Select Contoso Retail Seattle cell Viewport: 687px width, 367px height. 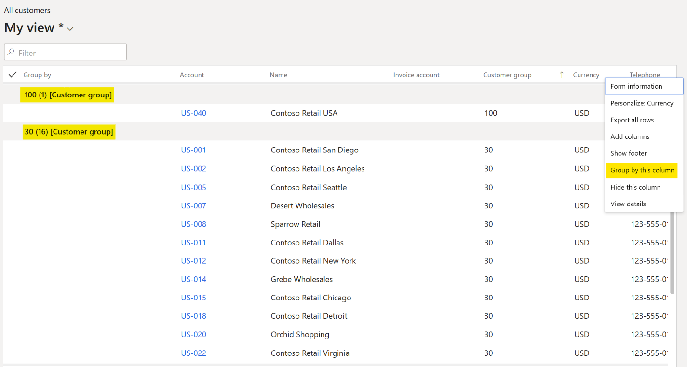click(309, 187)
